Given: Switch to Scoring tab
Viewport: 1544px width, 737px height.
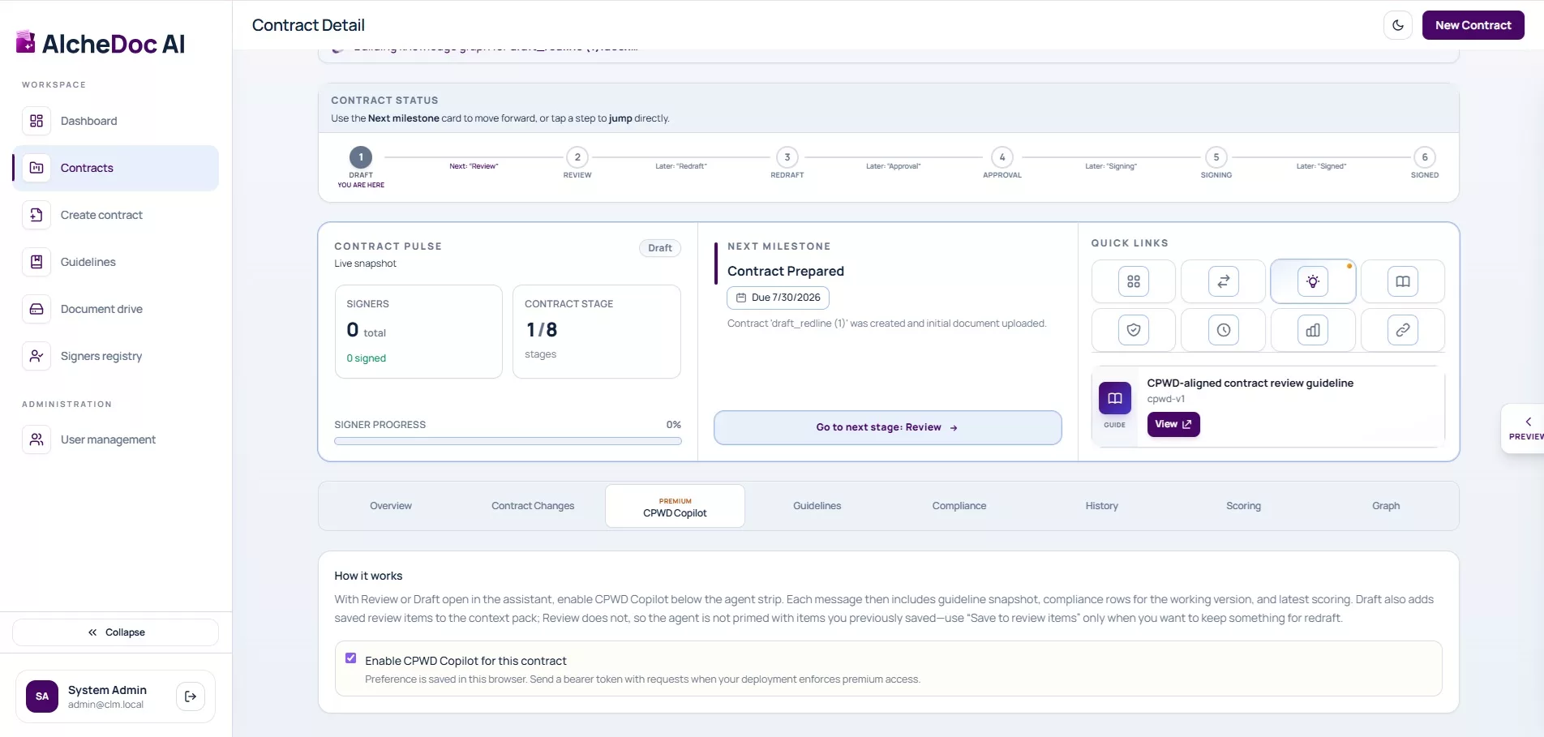Looking at the screenshot, I should click(1243, 506).
